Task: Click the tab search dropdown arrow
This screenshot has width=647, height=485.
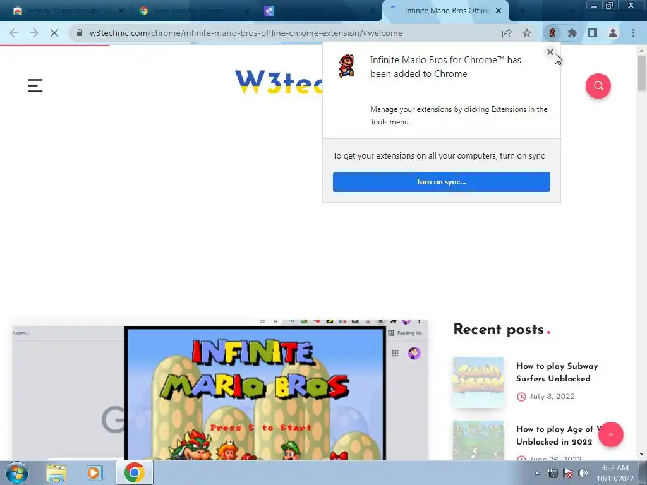Action: (x=572, y=11)
